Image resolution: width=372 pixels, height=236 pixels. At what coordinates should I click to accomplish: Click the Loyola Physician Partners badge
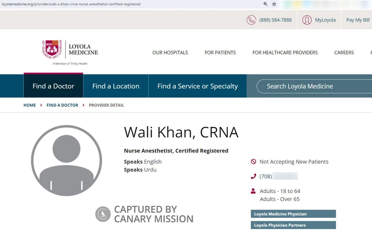[x=293, y=225]
